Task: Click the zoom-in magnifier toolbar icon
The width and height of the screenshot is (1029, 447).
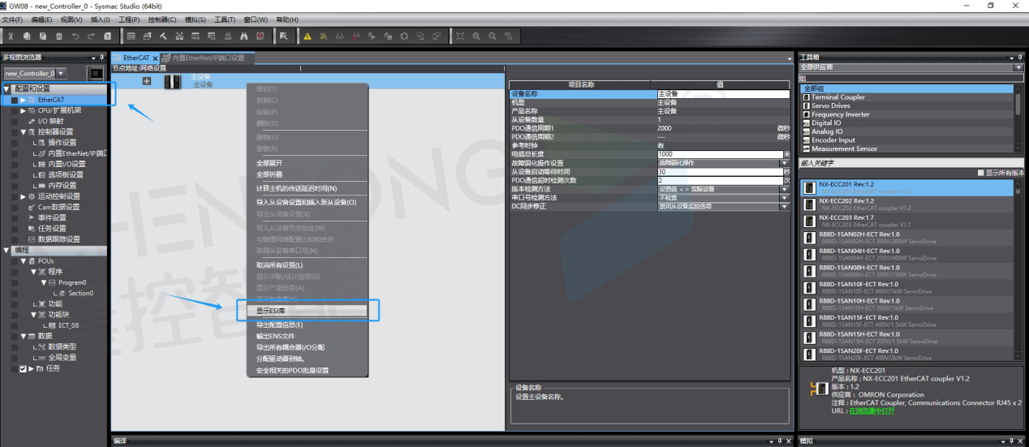Action: click(476, 36)
